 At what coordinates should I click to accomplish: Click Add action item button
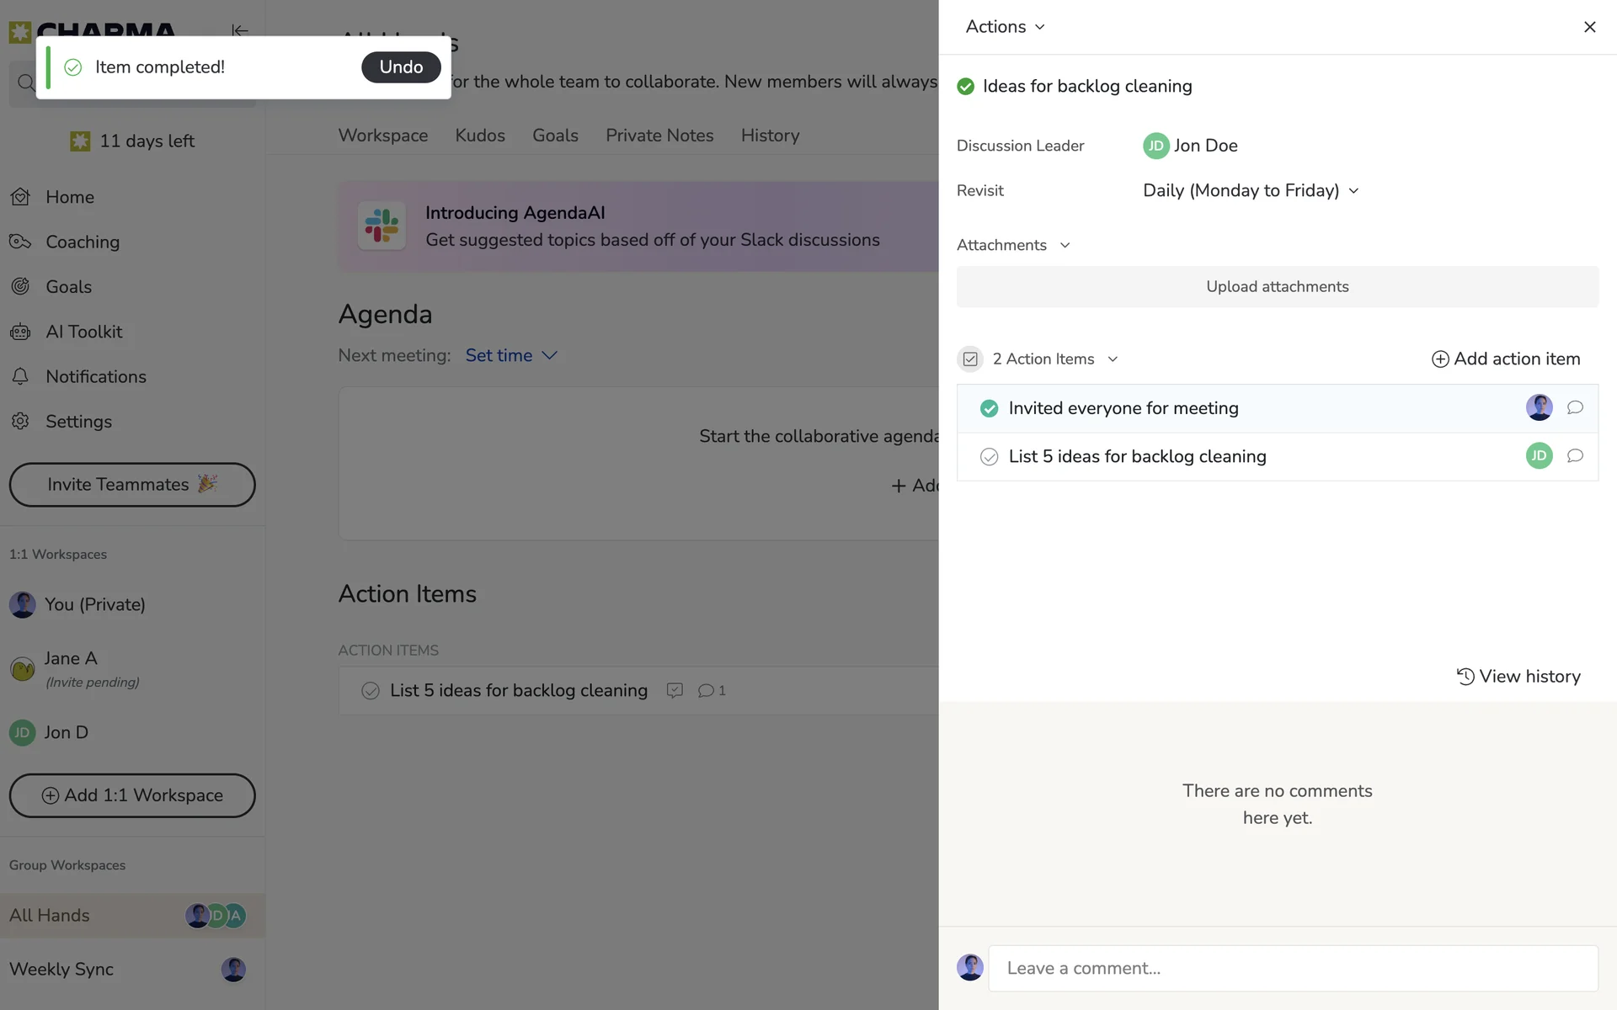pos(1505,359)
